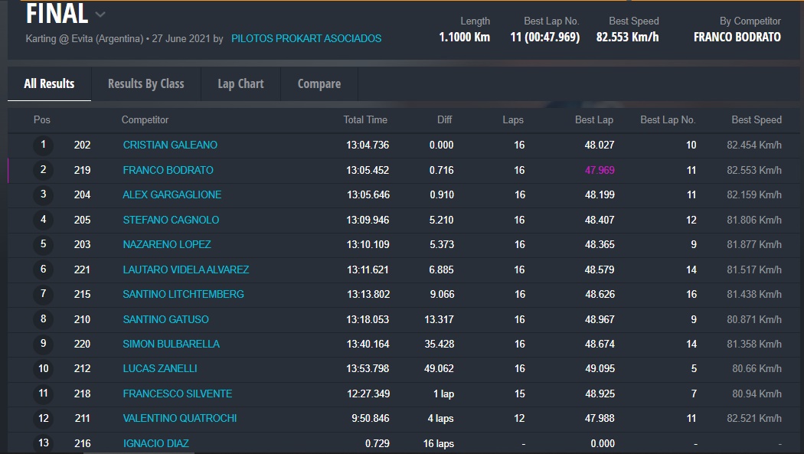Open ALEX GARGAGLIONE's competitor page
Screen dimensions: 804x454
(x=172, y=194)
